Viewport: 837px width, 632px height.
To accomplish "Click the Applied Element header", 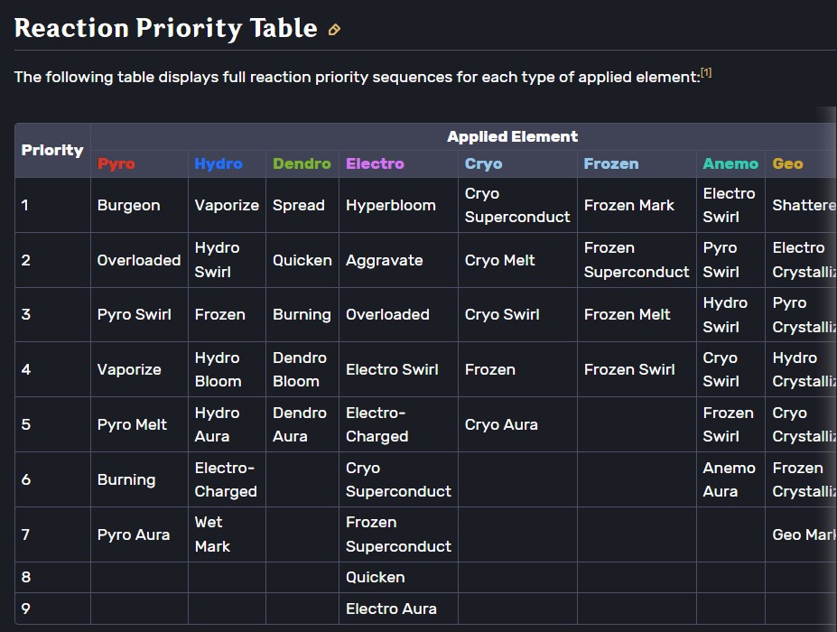I will [512, 137].
